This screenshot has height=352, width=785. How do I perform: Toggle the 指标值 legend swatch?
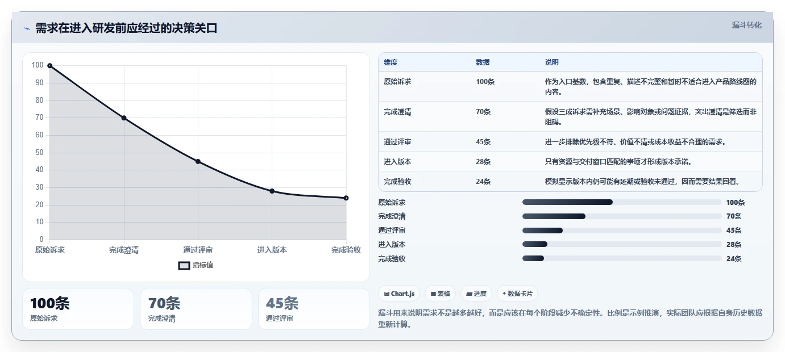coord(184,265)
